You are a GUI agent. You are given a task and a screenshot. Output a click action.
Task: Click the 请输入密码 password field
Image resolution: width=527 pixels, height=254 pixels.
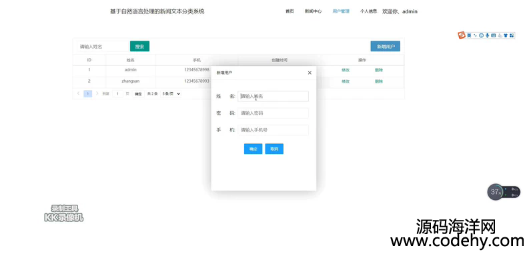tap(273, 113)
